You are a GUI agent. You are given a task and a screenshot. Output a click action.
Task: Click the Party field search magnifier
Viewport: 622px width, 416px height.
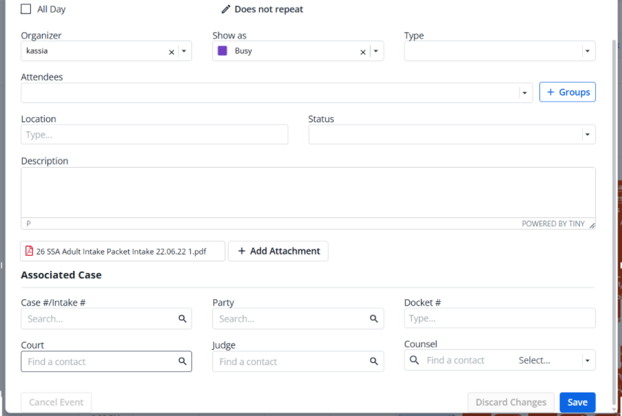[374, 318]
